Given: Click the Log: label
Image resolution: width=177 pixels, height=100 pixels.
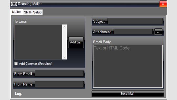Looking at the screenshot, I should tap(18, 94).
